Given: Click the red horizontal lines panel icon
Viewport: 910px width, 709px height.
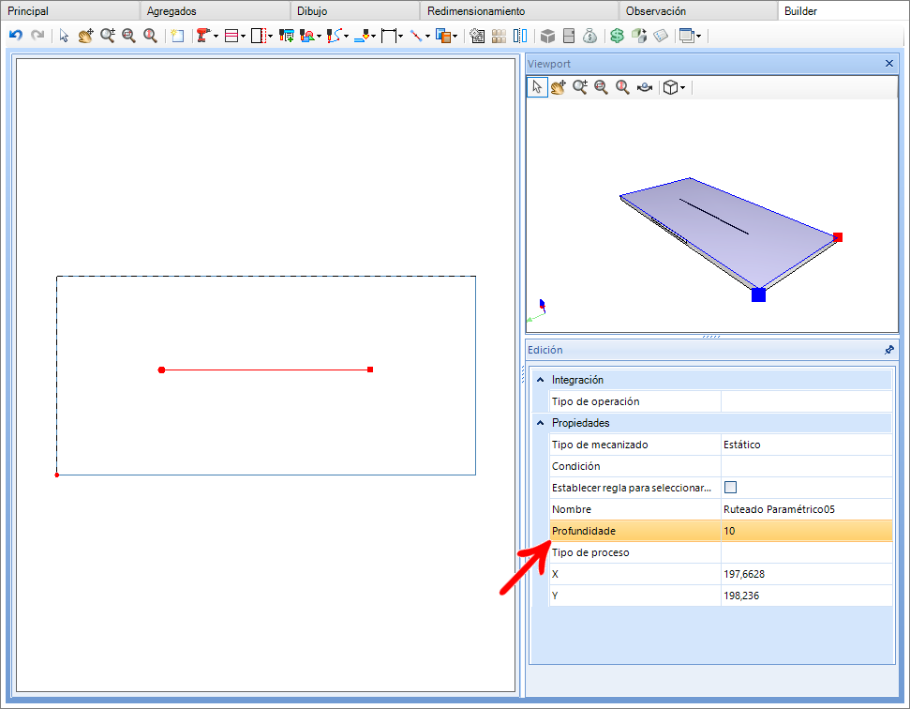Looking at the screenshot, I should pyautogui.click(x=231, y=36).
